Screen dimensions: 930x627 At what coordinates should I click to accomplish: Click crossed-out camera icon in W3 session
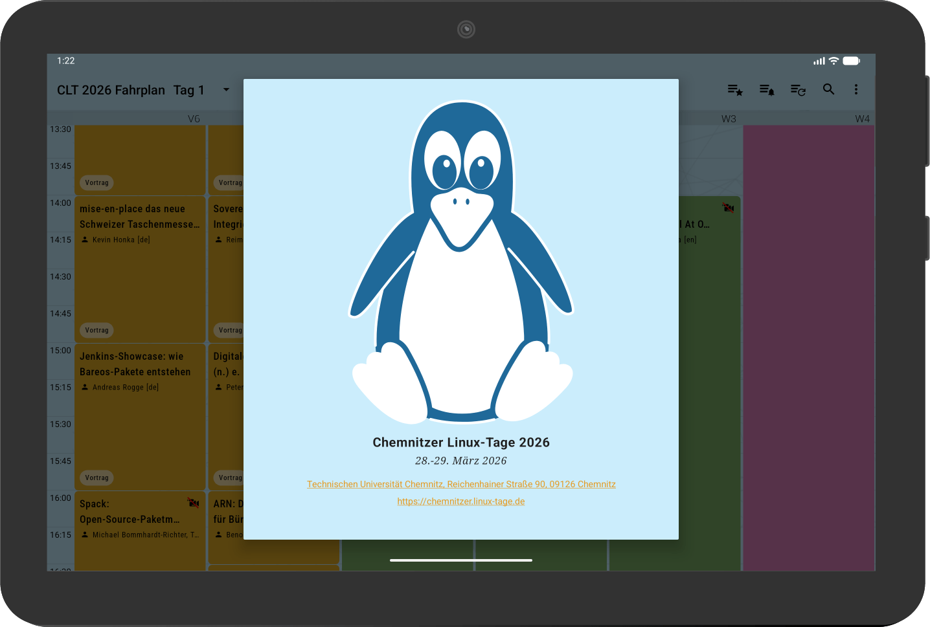point(729,208)
